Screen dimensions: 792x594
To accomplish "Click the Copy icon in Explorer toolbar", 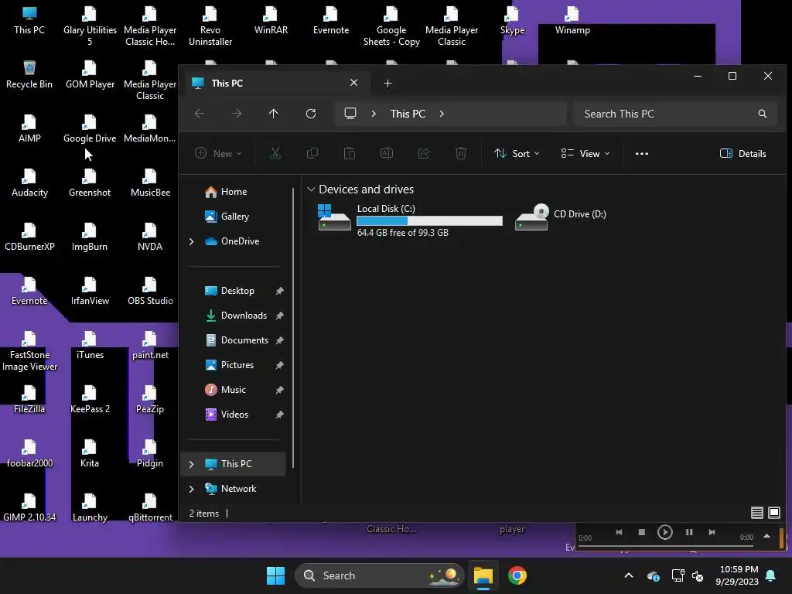I will coord(312,154).
